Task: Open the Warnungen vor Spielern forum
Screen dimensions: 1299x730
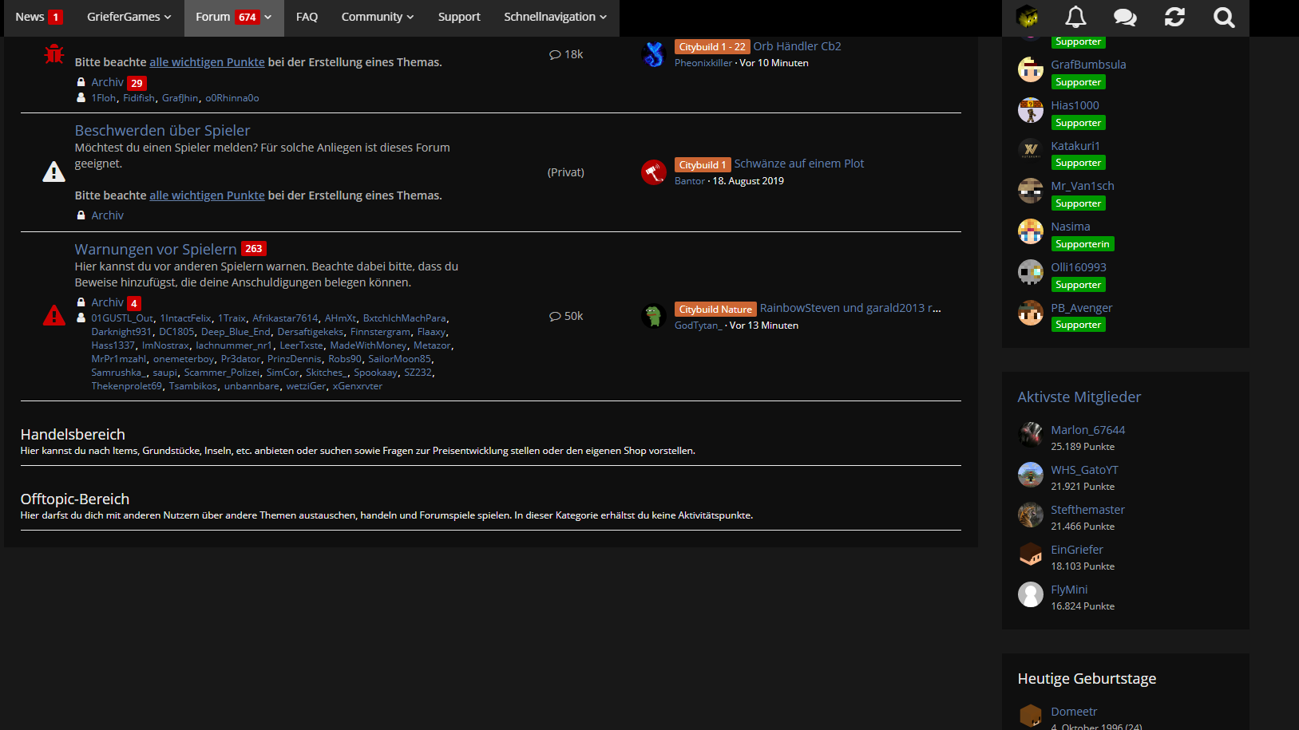Action: tap(156, 249)
